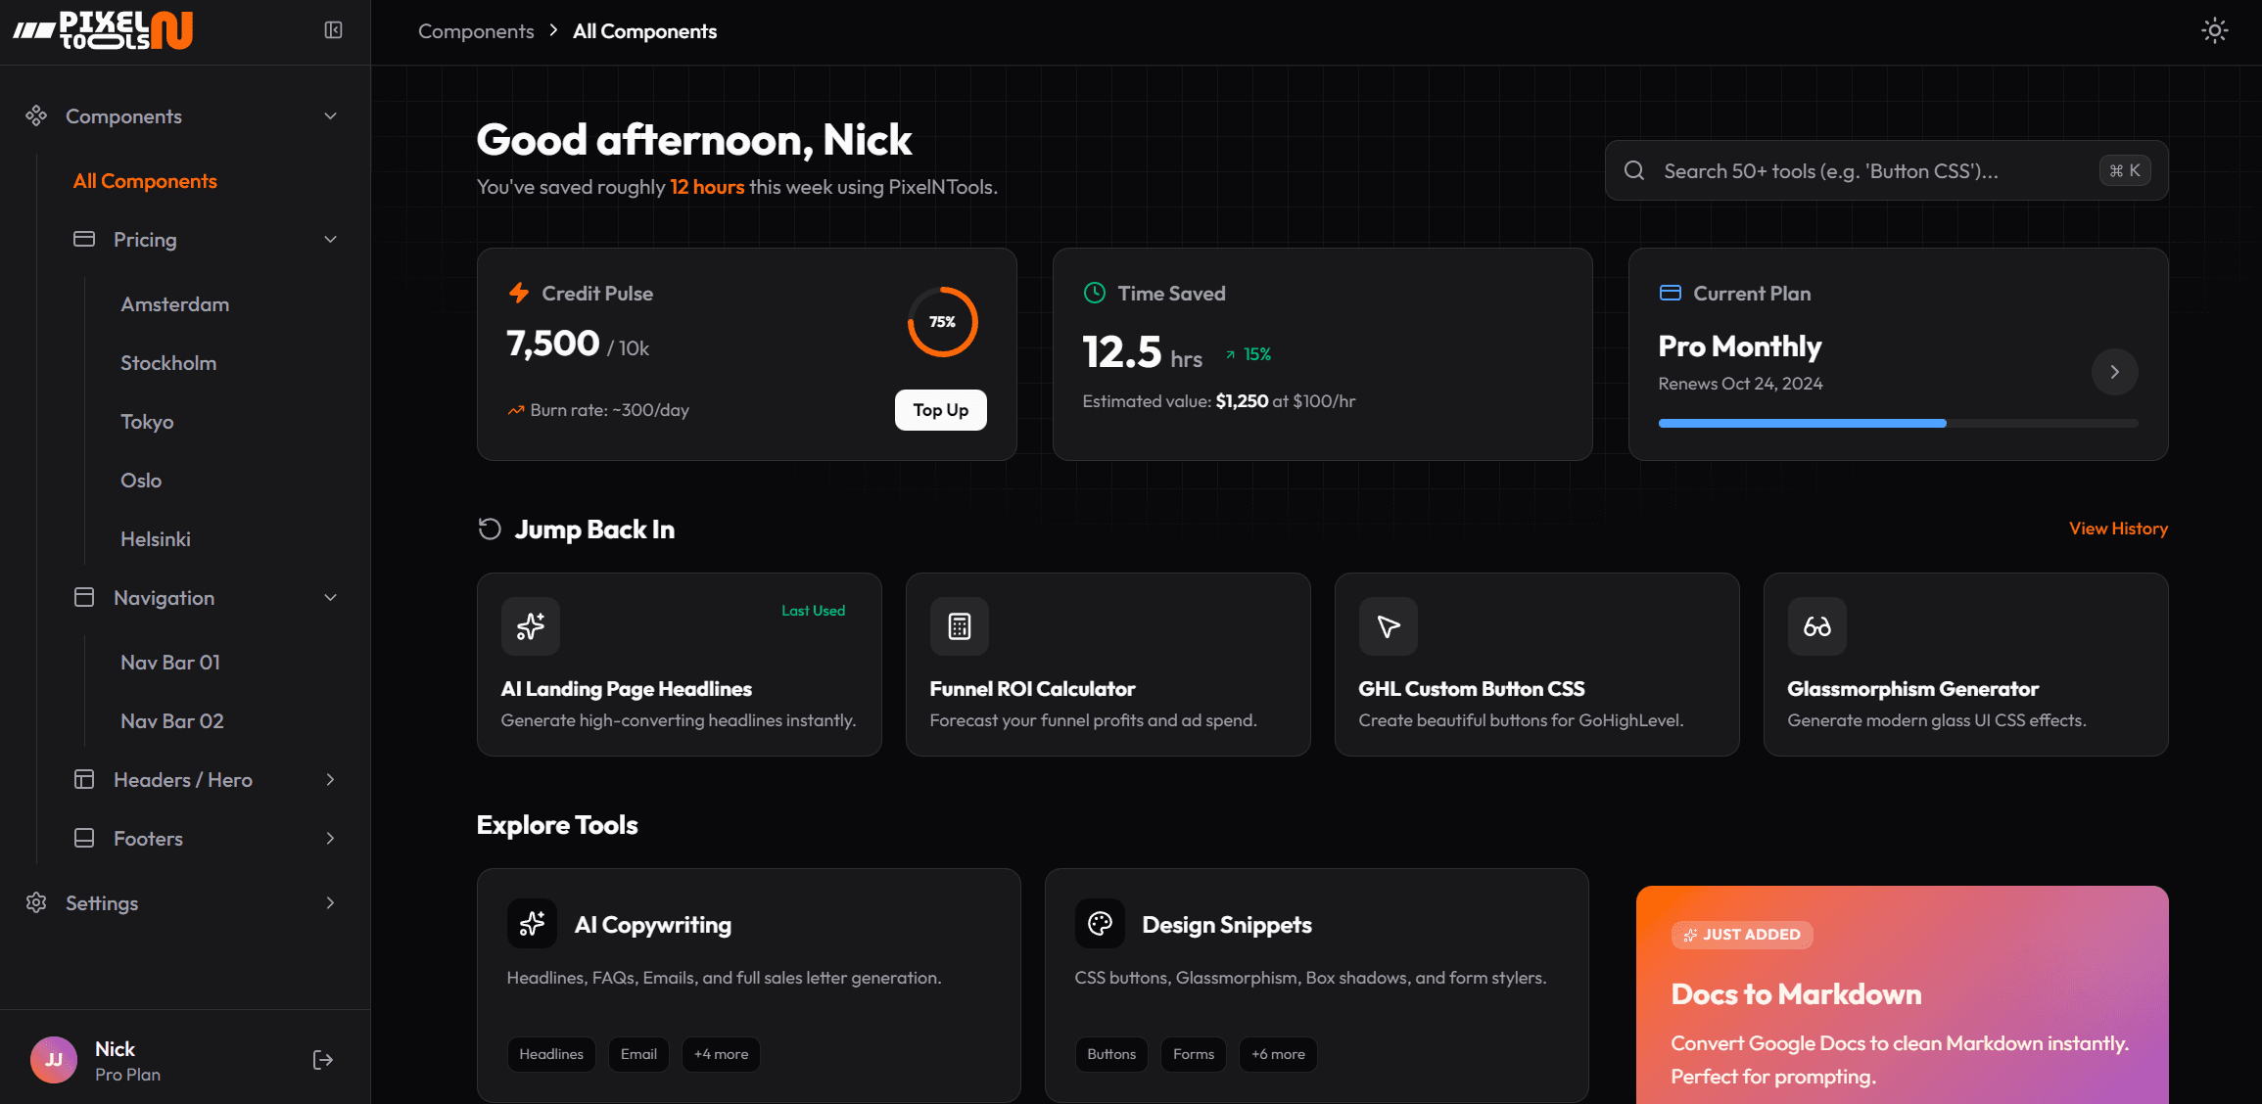Click the Funnel ROI Calculator icon

click(959, 626)
